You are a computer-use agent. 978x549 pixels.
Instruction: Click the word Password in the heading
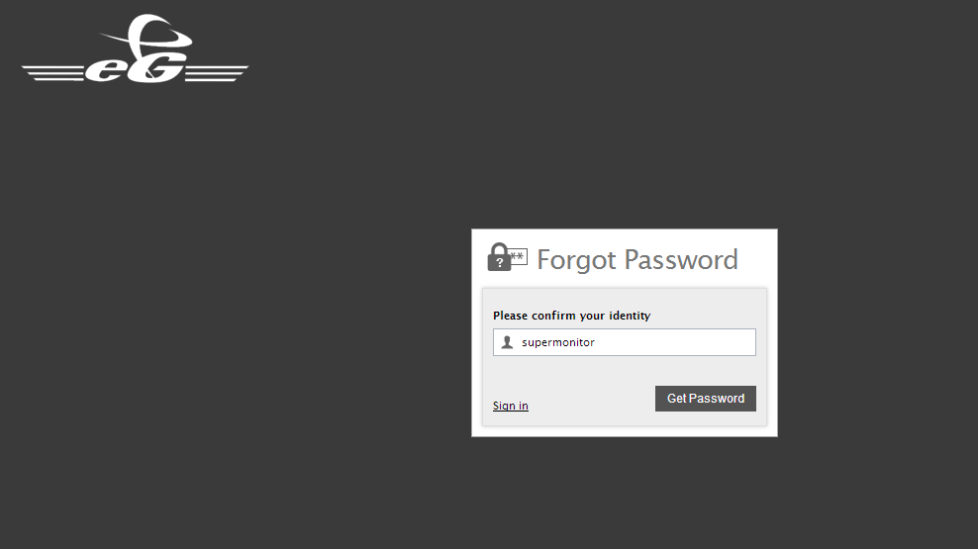681,259
